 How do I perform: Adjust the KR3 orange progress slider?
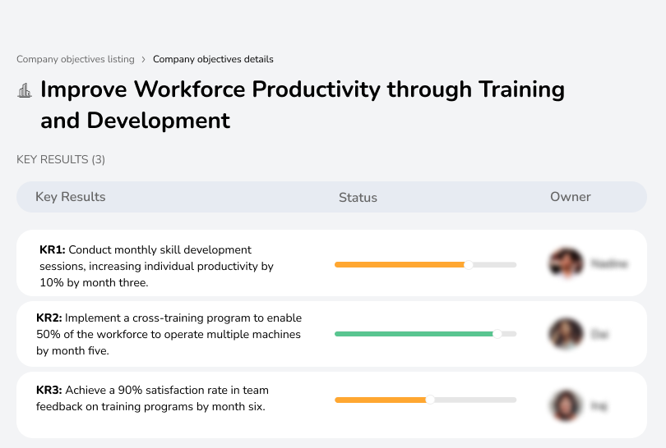(x=430, y=400)
